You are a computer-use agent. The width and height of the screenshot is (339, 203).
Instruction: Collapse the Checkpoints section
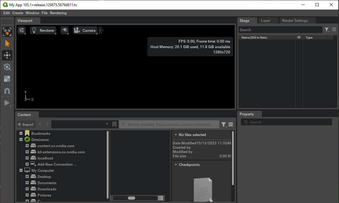[x=176, y=164]
